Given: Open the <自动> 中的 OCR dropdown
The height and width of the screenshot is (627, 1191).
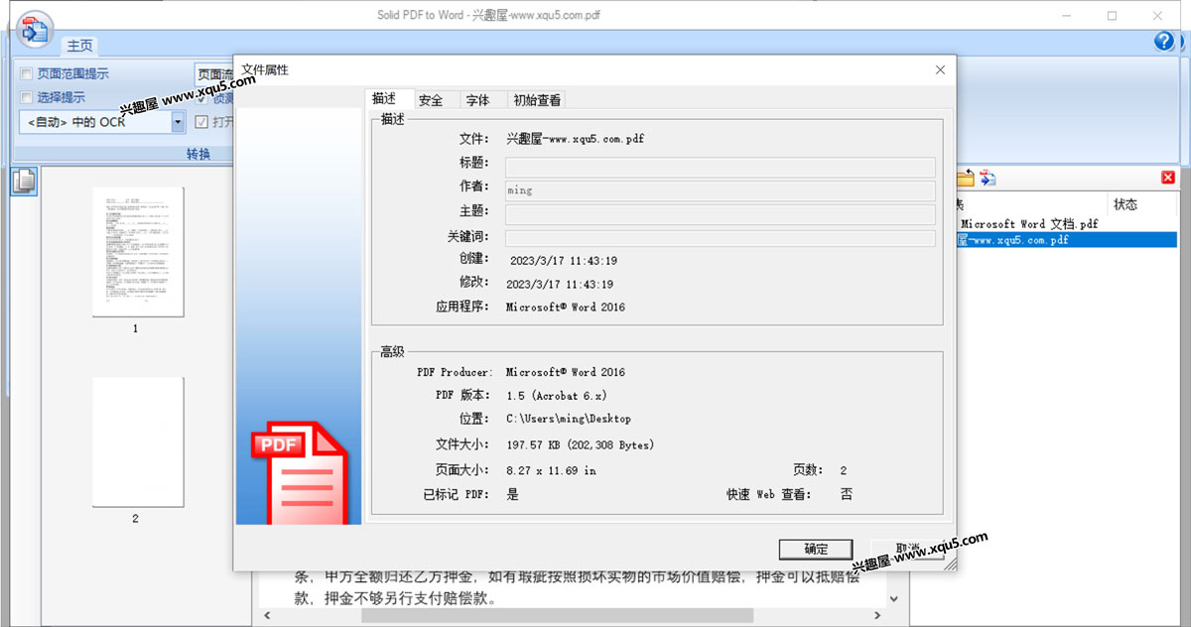Looking at the screenshot, I should tap(179, 122).
